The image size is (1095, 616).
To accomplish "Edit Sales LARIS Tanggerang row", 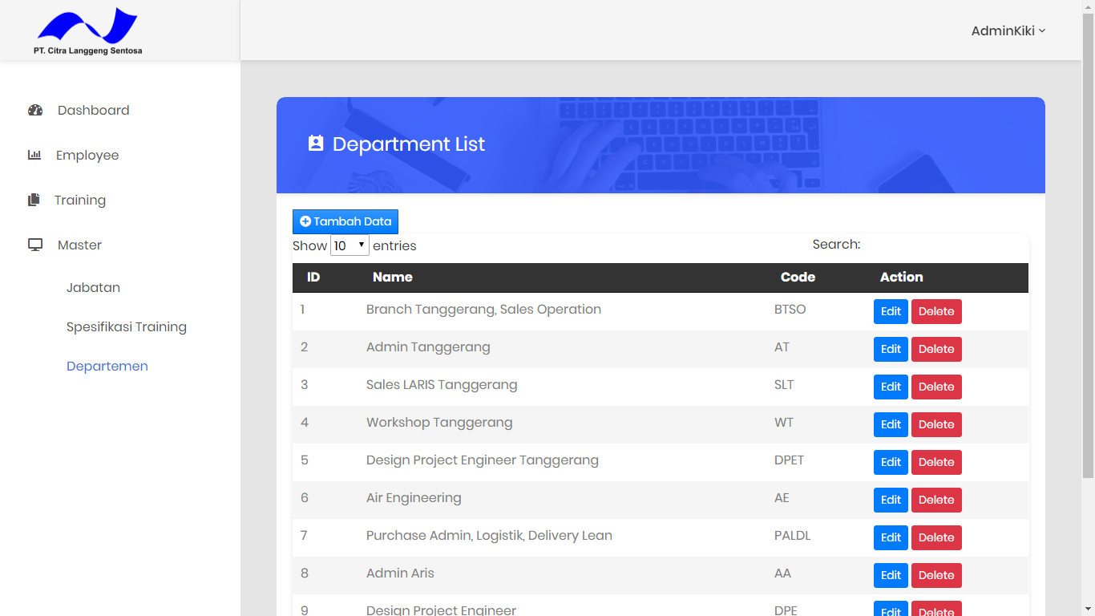I will pyautogui.click(x=891, y=387).
